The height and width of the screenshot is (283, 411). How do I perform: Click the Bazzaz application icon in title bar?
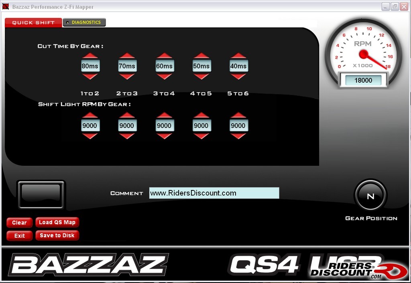coord(6,6)
